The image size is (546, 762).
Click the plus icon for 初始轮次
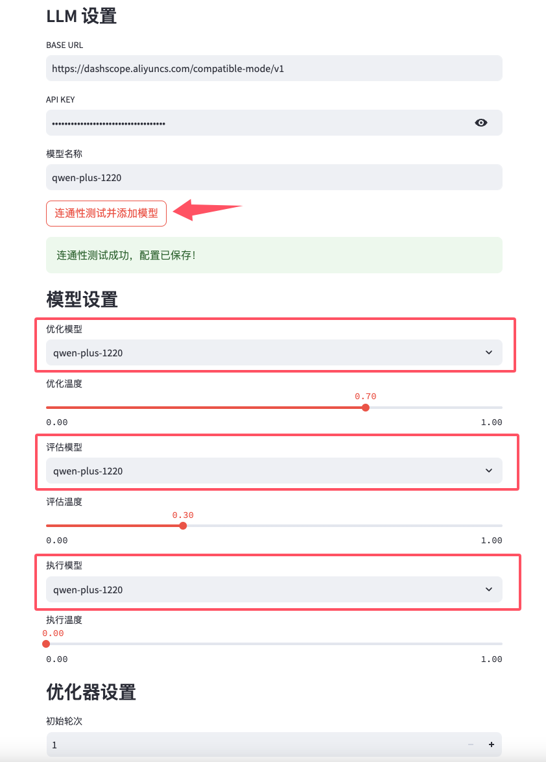[491, 744]
